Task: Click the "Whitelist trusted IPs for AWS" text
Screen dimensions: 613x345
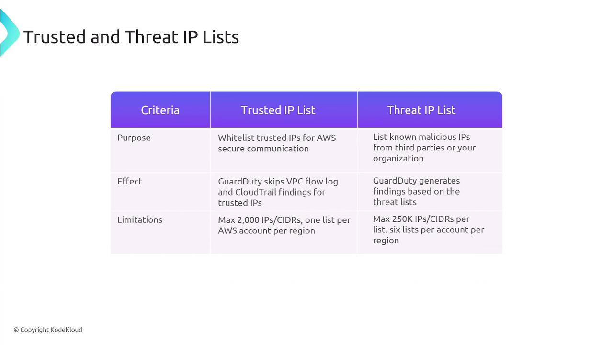Action: (277, 138)
